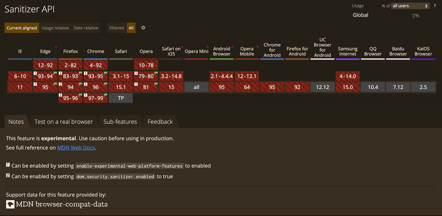Click the green flag on Chrome 96
The height and width of the screenshot is (216, 442).
click(x=106, y=84)
